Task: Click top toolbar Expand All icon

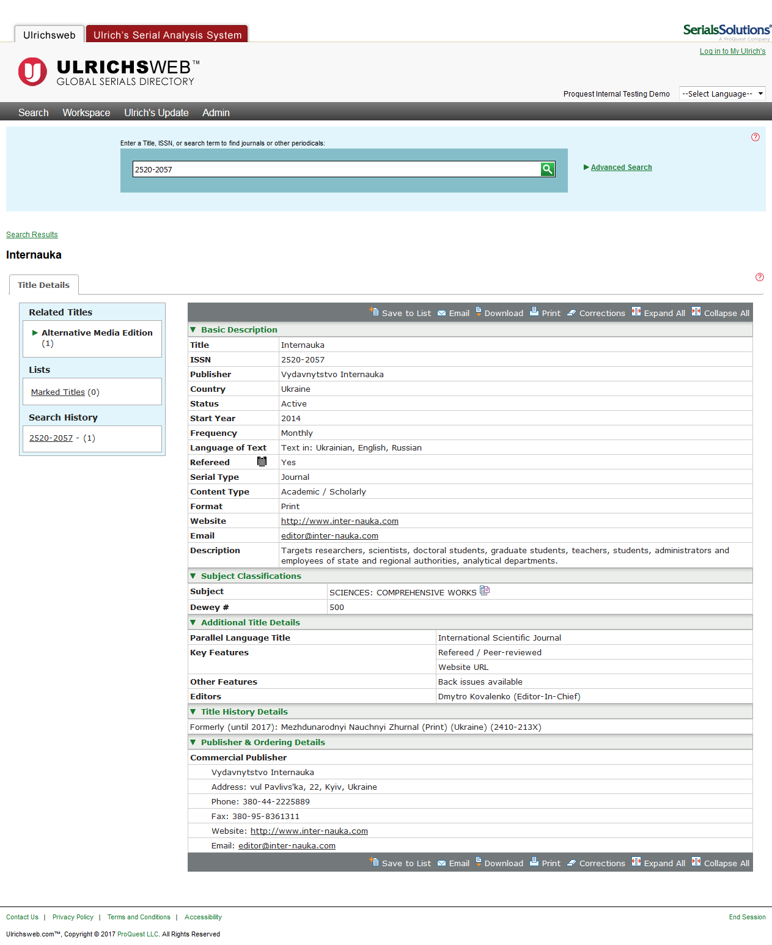Action: [636, 312]
